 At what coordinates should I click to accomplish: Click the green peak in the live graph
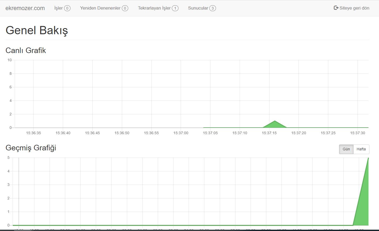[x=275, y=125]
